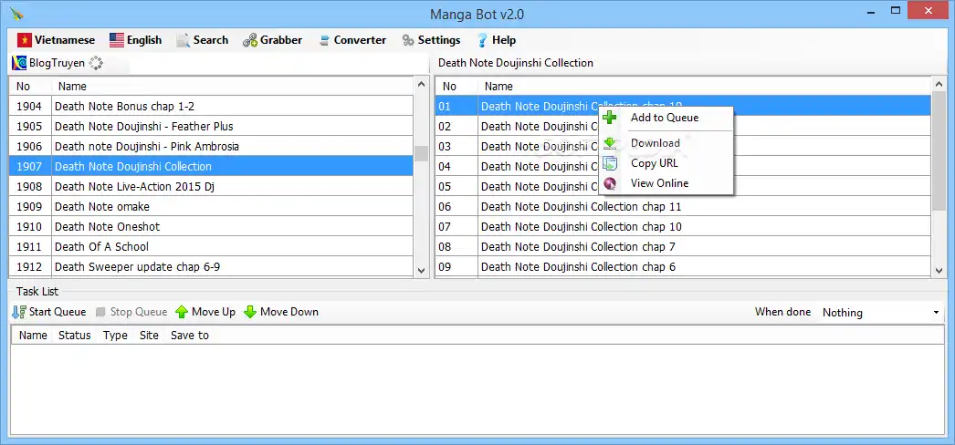Click Site column header in Task List
This screenshot has width=955, height=445.
[149, 336]
